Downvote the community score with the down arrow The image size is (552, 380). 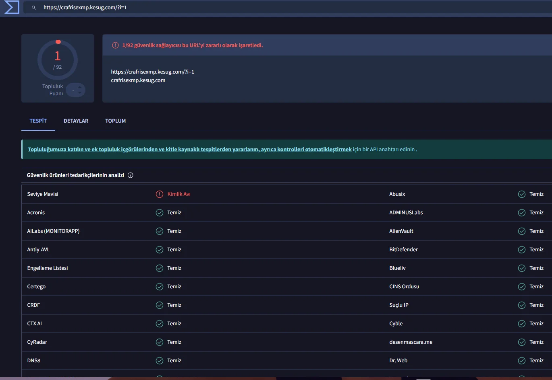click(80, 93)
